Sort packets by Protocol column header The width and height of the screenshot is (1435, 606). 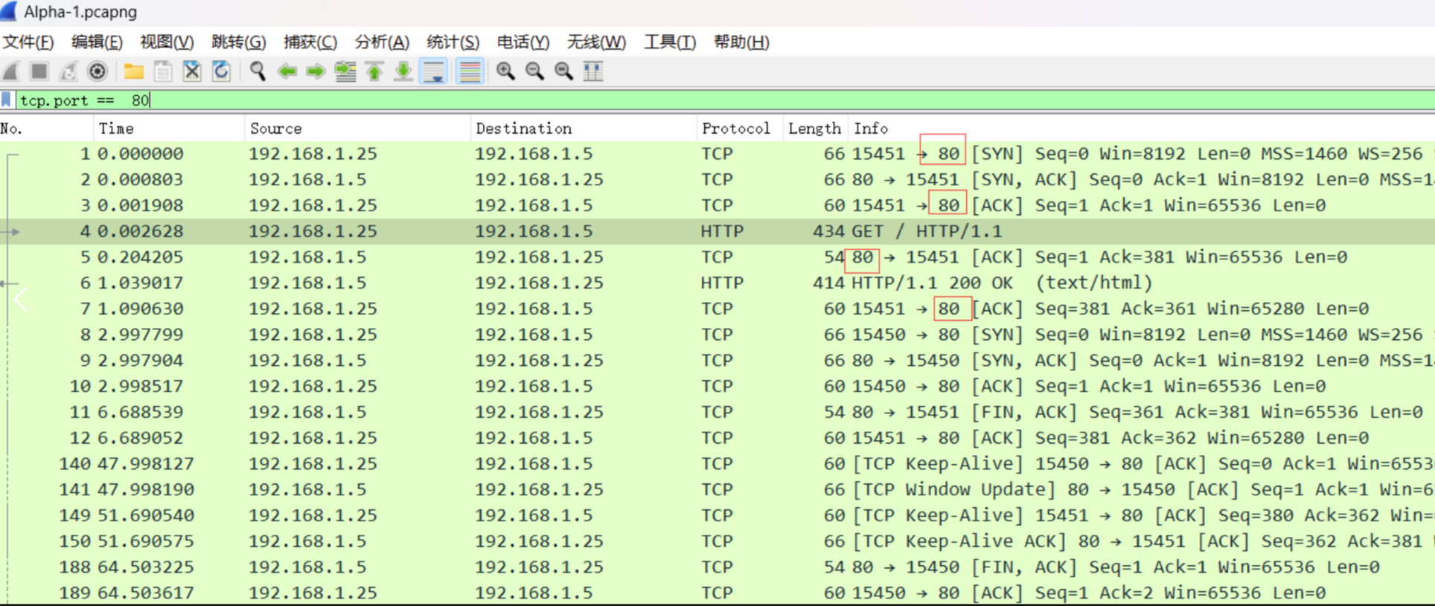[x=735, y=129]
